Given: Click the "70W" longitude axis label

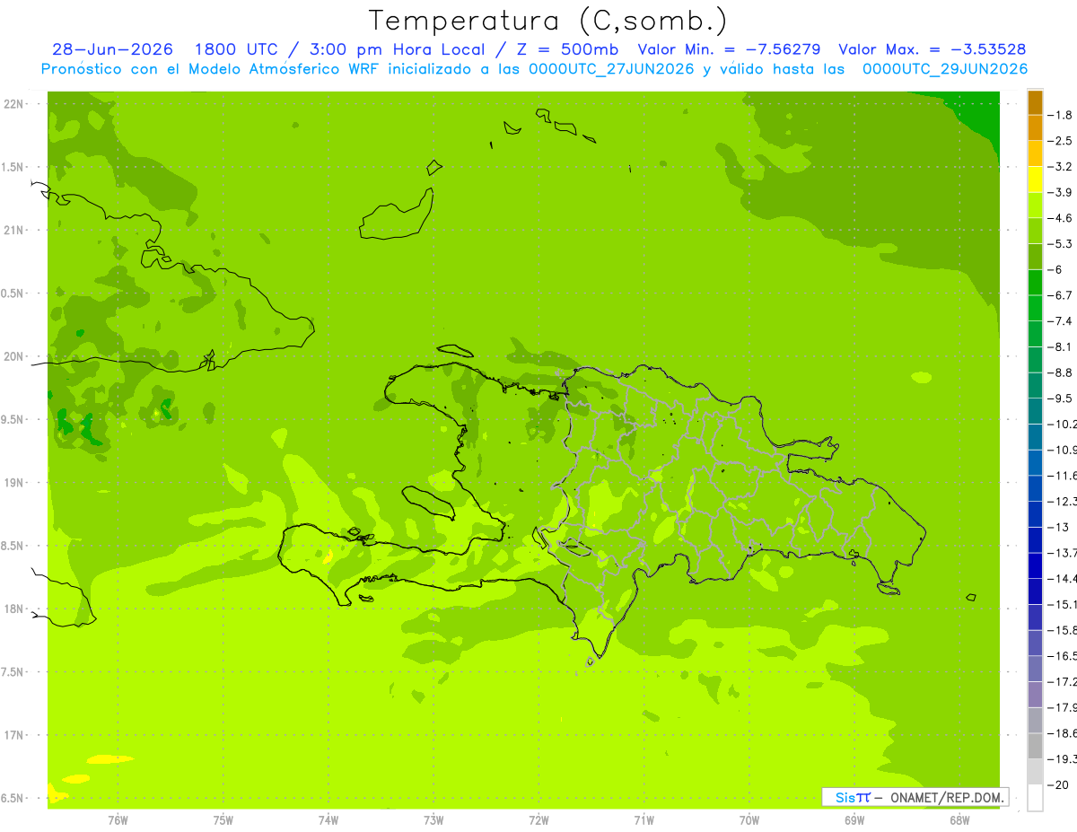Looking at the screenshot, I should [749, 819].
